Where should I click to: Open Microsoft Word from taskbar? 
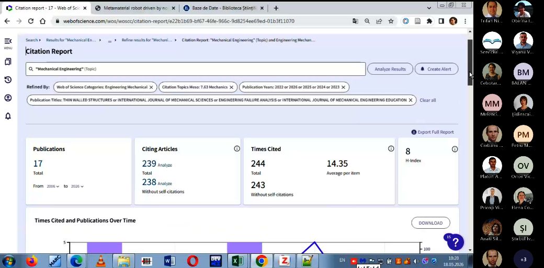tap(169, 261)
